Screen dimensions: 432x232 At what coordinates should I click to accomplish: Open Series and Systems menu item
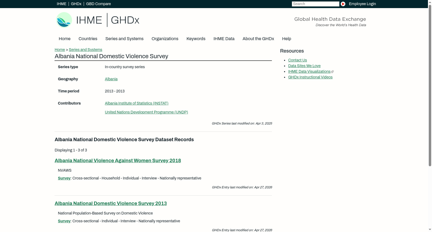(x=124, y=39)
